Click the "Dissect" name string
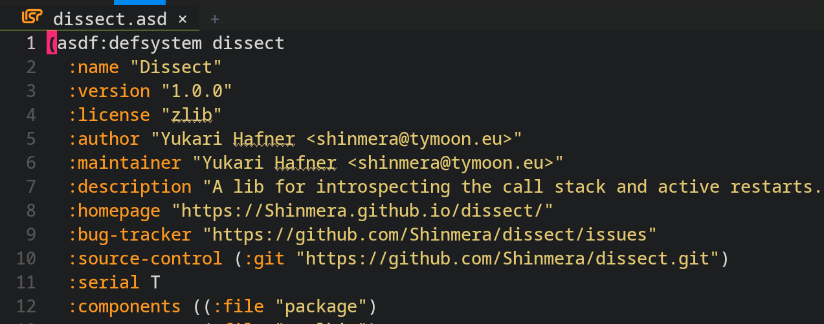824x324 pixels. [176, 67]
